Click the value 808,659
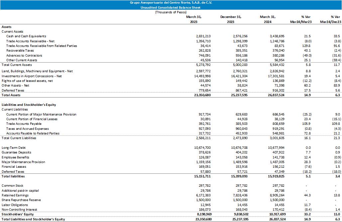Image resolution: width=342 pixels, height=222 pixels. pyautogui.click(x=278, y=124)
